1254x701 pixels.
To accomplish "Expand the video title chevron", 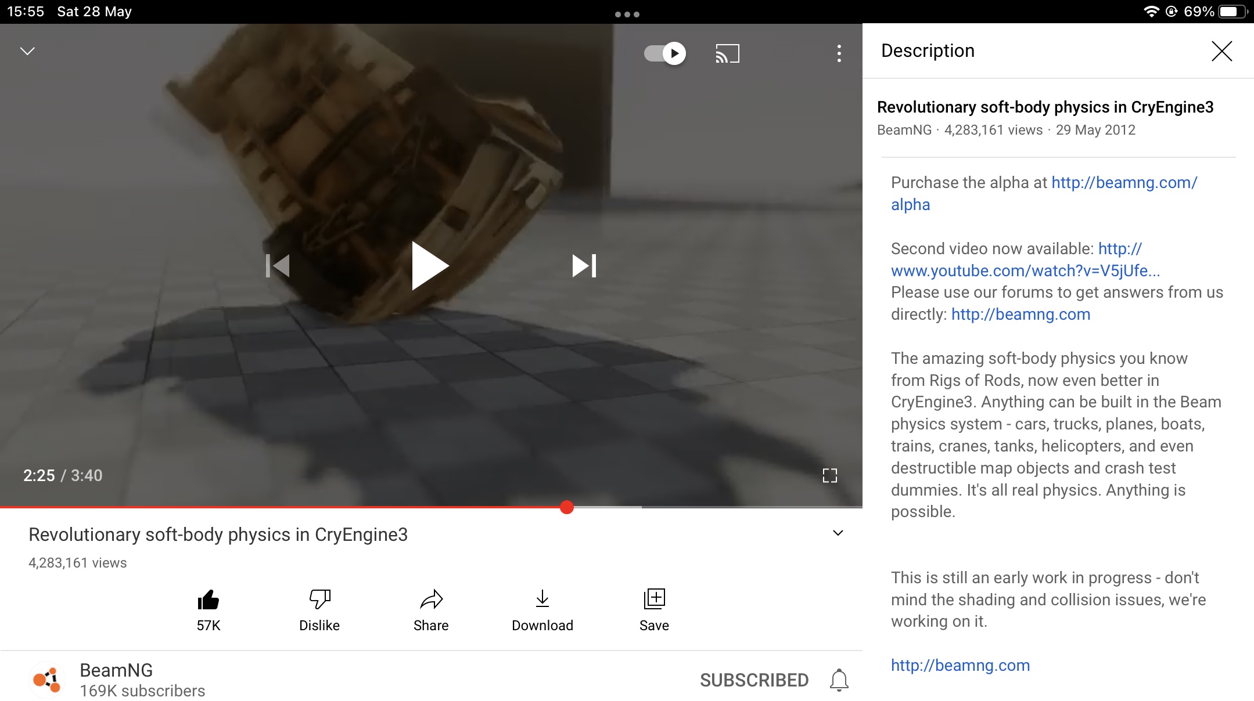I will (838, 533).
